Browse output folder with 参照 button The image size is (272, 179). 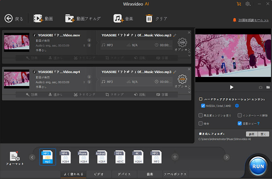coord(252,134)
